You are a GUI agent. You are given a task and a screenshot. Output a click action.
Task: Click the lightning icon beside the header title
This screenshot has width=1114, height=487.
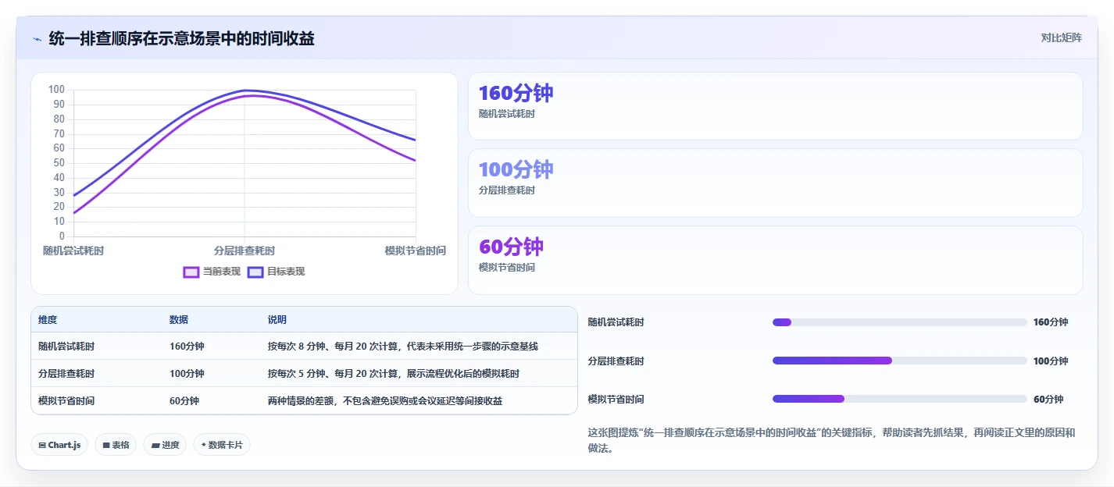tap(37, 39)
